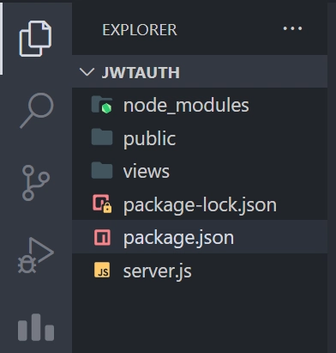Open the bar chart icon in activity bar
Image resolution: width=336 pixels, height=353 pixels.
pyautogui.click(x=36, y=327)
